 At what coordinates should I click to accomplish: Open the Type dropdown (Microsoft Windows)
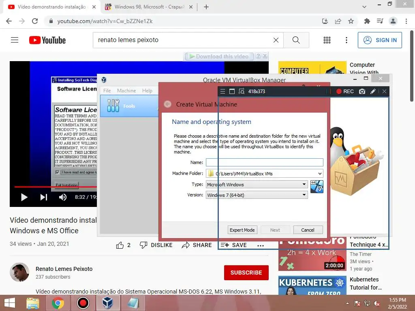tap(257, 185)
